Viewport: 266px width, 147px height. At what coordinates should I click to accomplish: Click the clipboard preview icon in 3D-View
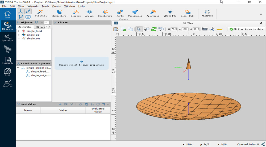[116, 29]
